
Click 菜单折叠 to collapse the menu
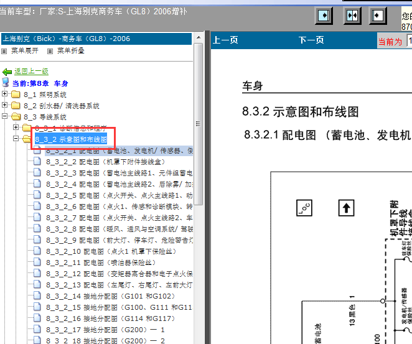click(71, 50)
